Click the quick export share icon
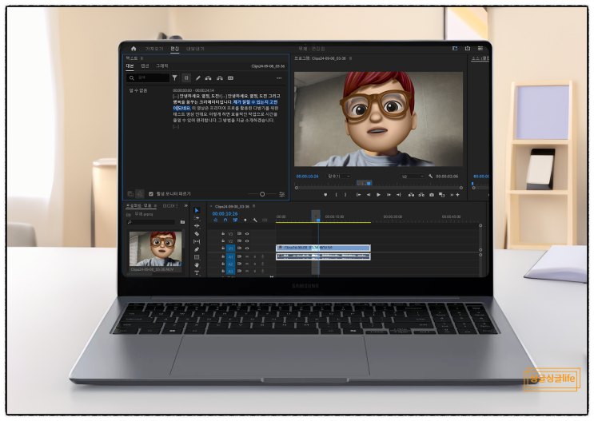594x421 pixels. pos(468,49)
